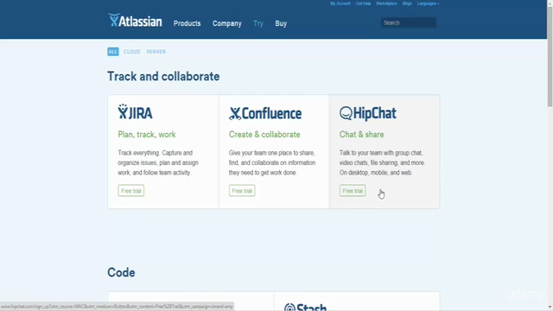Open the Company menu
The height and width of the screenshot is (311, 553).
coord(226,23)
